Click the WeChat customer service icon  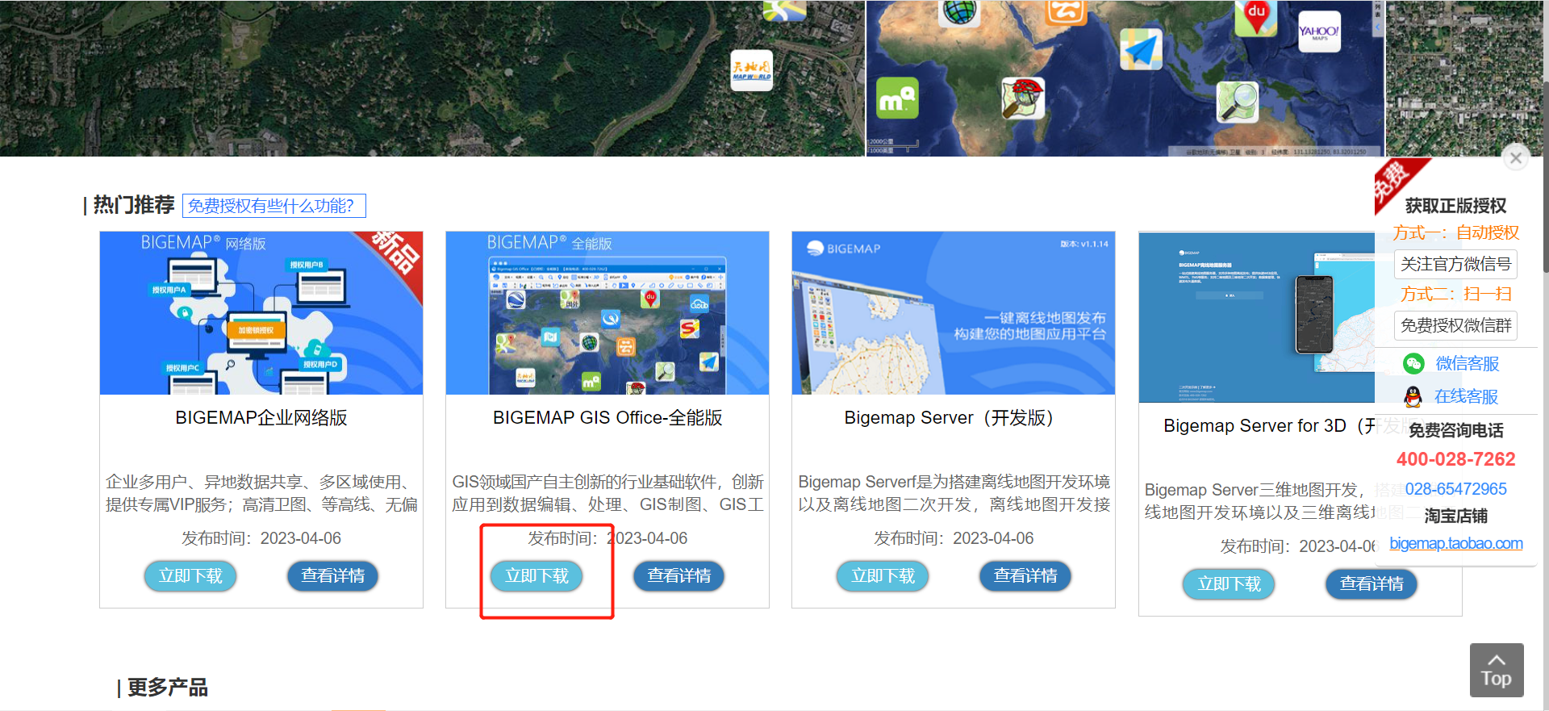tap(1413, 364)
